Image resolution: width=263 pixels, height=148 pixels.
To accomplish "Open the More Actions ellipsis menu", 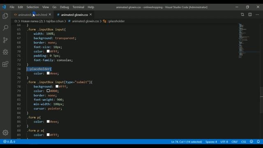I will click(257, 15).
